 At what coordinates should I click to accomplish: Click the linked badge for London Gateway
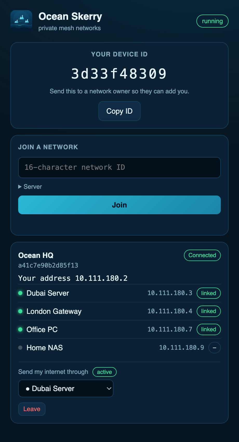pyautogui.click(x=209, y=311)
